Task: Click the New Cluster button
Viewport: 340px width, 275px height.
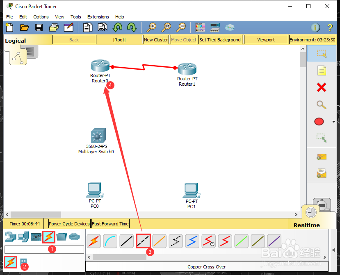Action: point(156,40)
